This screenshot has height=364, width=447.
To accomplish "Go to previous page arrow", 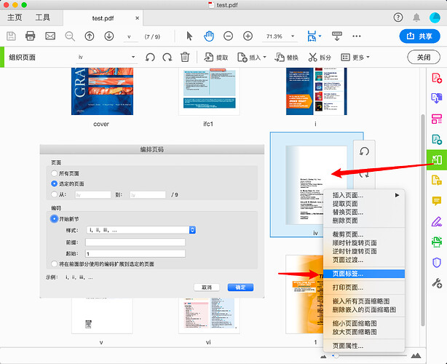I will pyautogui.click(x=90, y=36).
